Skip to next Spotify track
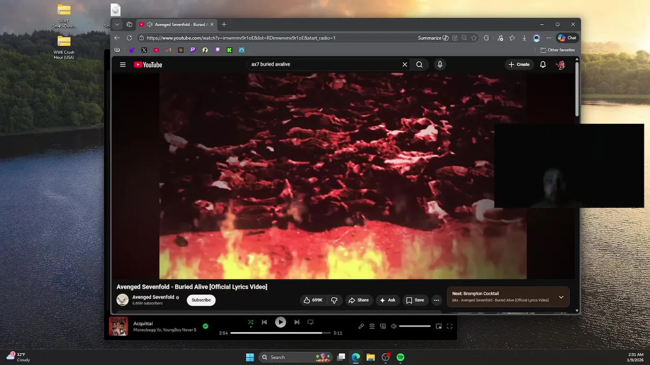Screen dimensions: 650x365 pyautogui.click(x=297, y=322)
